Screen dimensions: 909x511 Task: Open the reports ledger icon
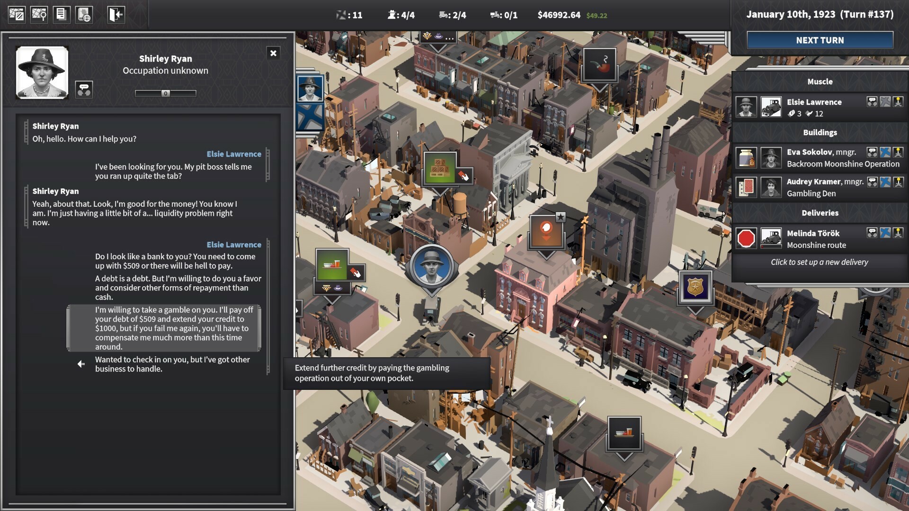[62, 14]
